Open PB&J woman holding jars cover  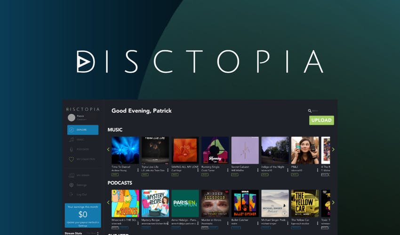point(305,150)
